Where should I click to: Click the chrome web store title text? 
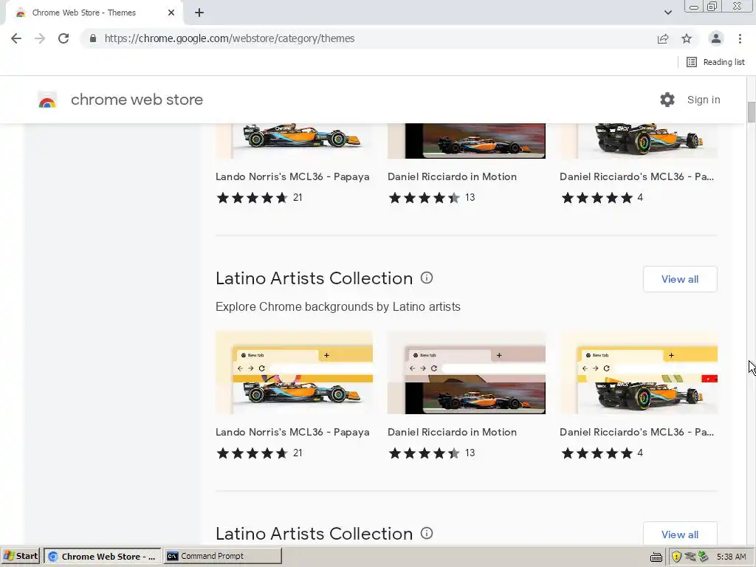point(137,100)
